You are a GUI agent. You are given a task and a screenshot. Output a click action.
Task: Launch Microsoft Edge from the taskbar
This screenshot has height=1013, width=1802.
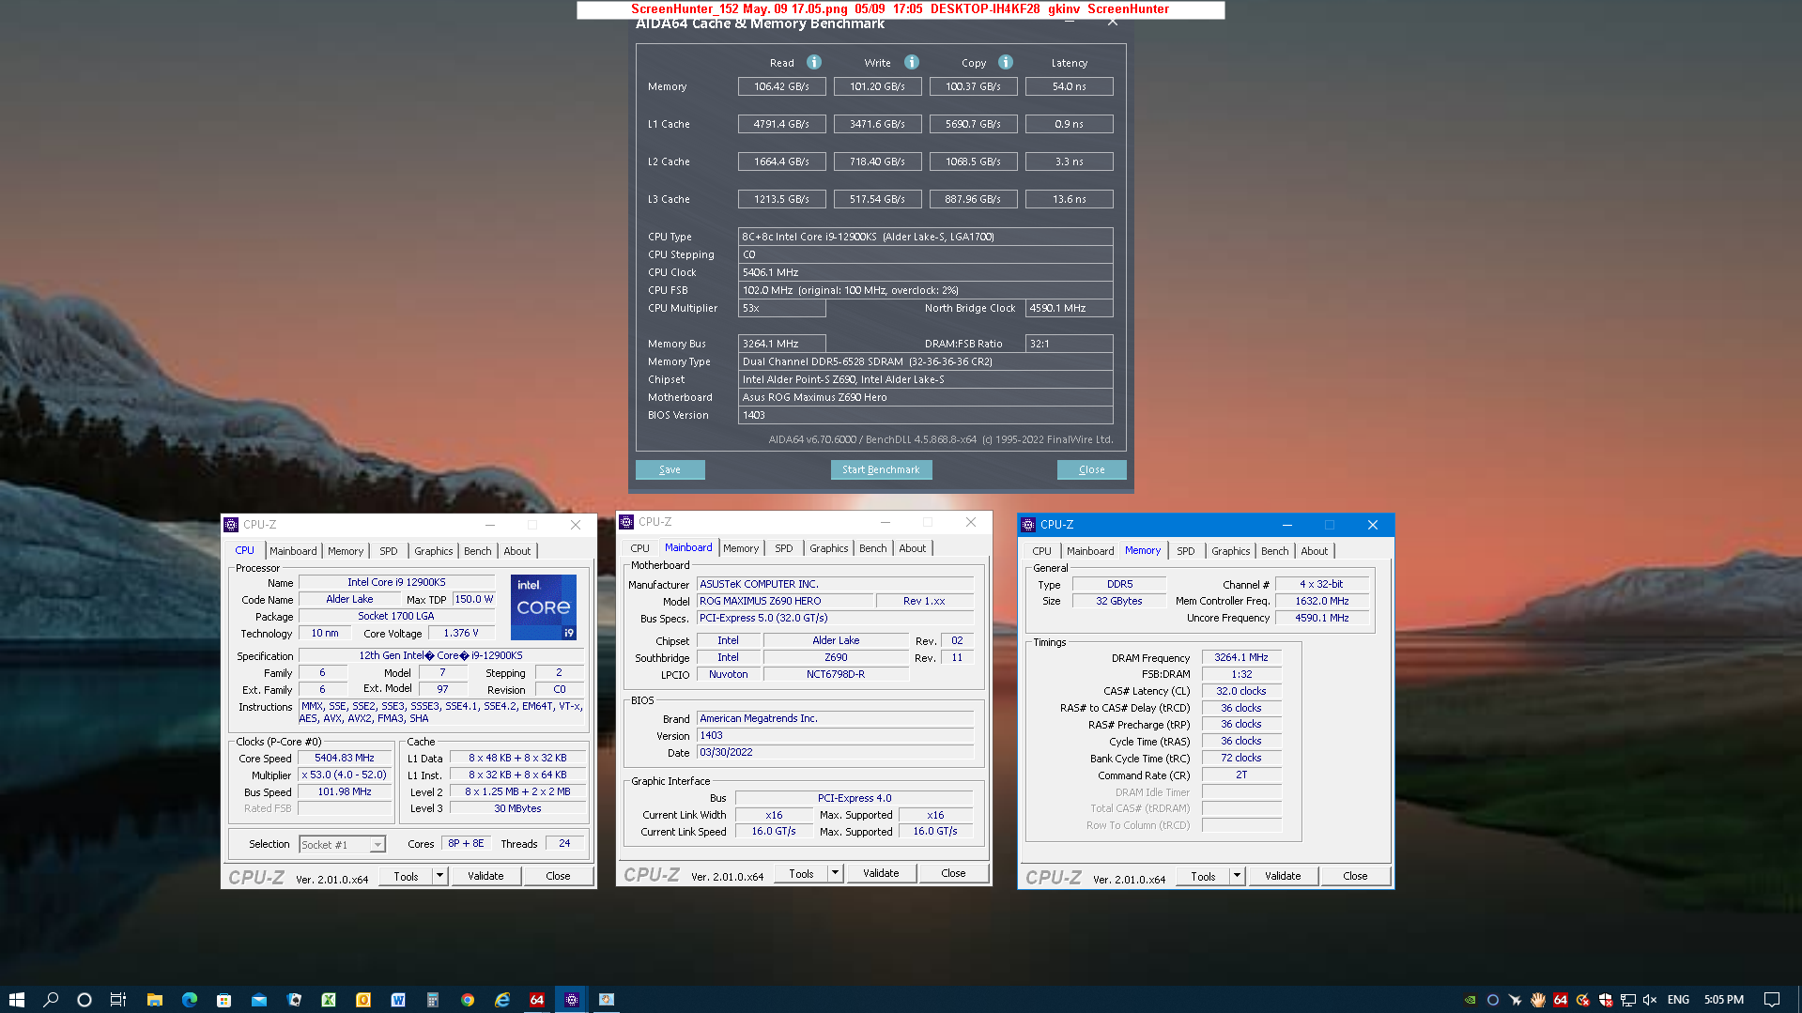point(190,1000)
